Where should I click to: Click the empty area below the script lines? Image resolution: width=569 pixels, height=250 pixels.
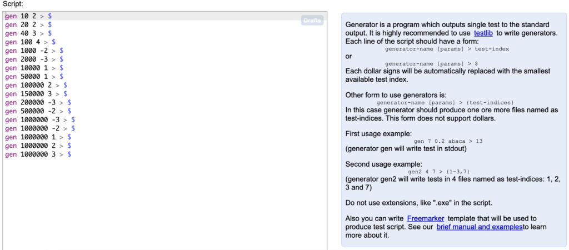click(164, 203)
